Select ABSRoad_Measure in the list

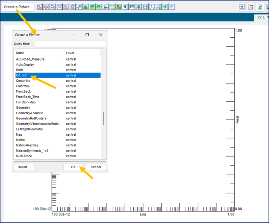[x=58, y=59]
